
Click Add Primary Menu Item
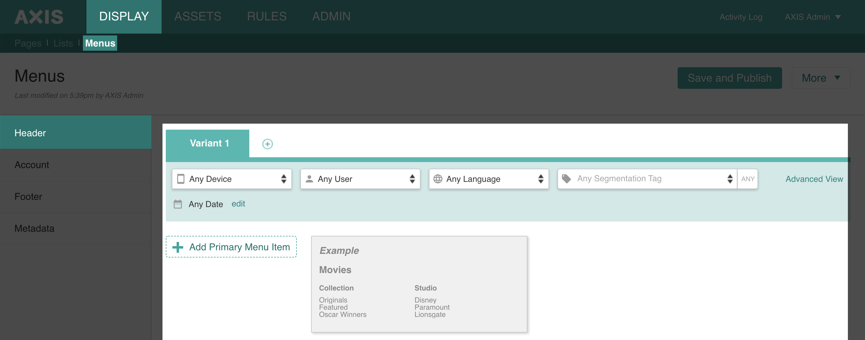point(231,247)
